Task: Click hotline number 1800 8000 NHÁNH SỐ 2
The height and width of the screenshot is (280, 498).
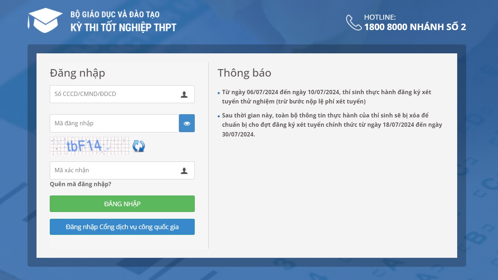Action: 415,27
